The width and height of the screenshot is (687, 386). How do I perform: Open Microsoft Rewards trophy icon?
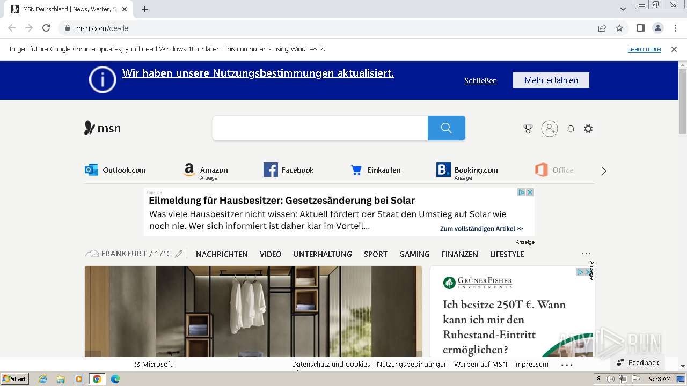(x=528, y=129)
